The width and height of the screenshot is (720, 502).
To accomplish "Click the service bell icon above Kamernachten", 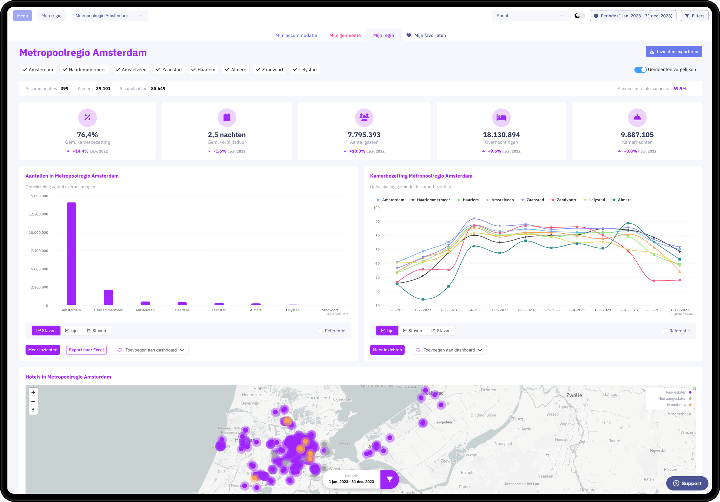I will pos(637,117).
